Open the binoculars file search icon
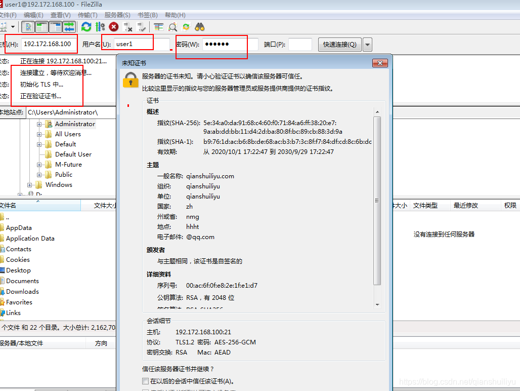The image size is (520, 391). [x=200, y=27]
